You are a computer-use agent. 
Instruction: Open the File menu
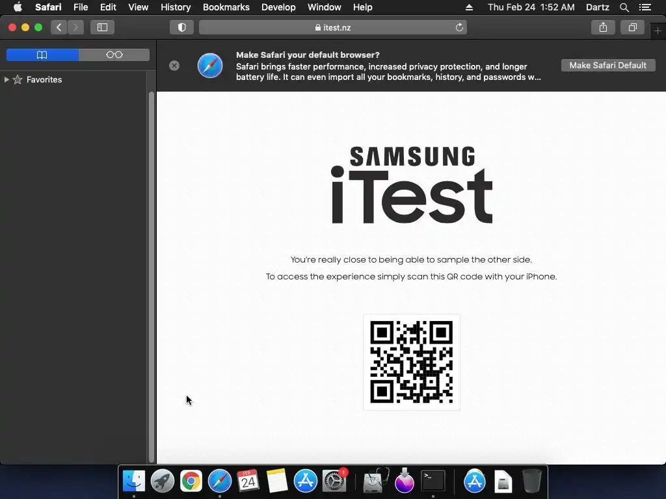tap(80, 7)
